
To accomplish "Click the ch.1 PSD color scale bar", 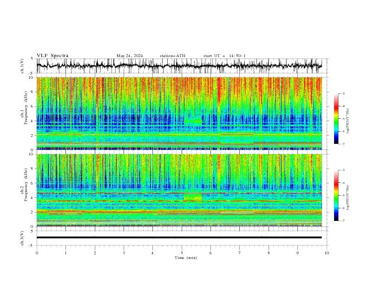I will click(336, 118).
